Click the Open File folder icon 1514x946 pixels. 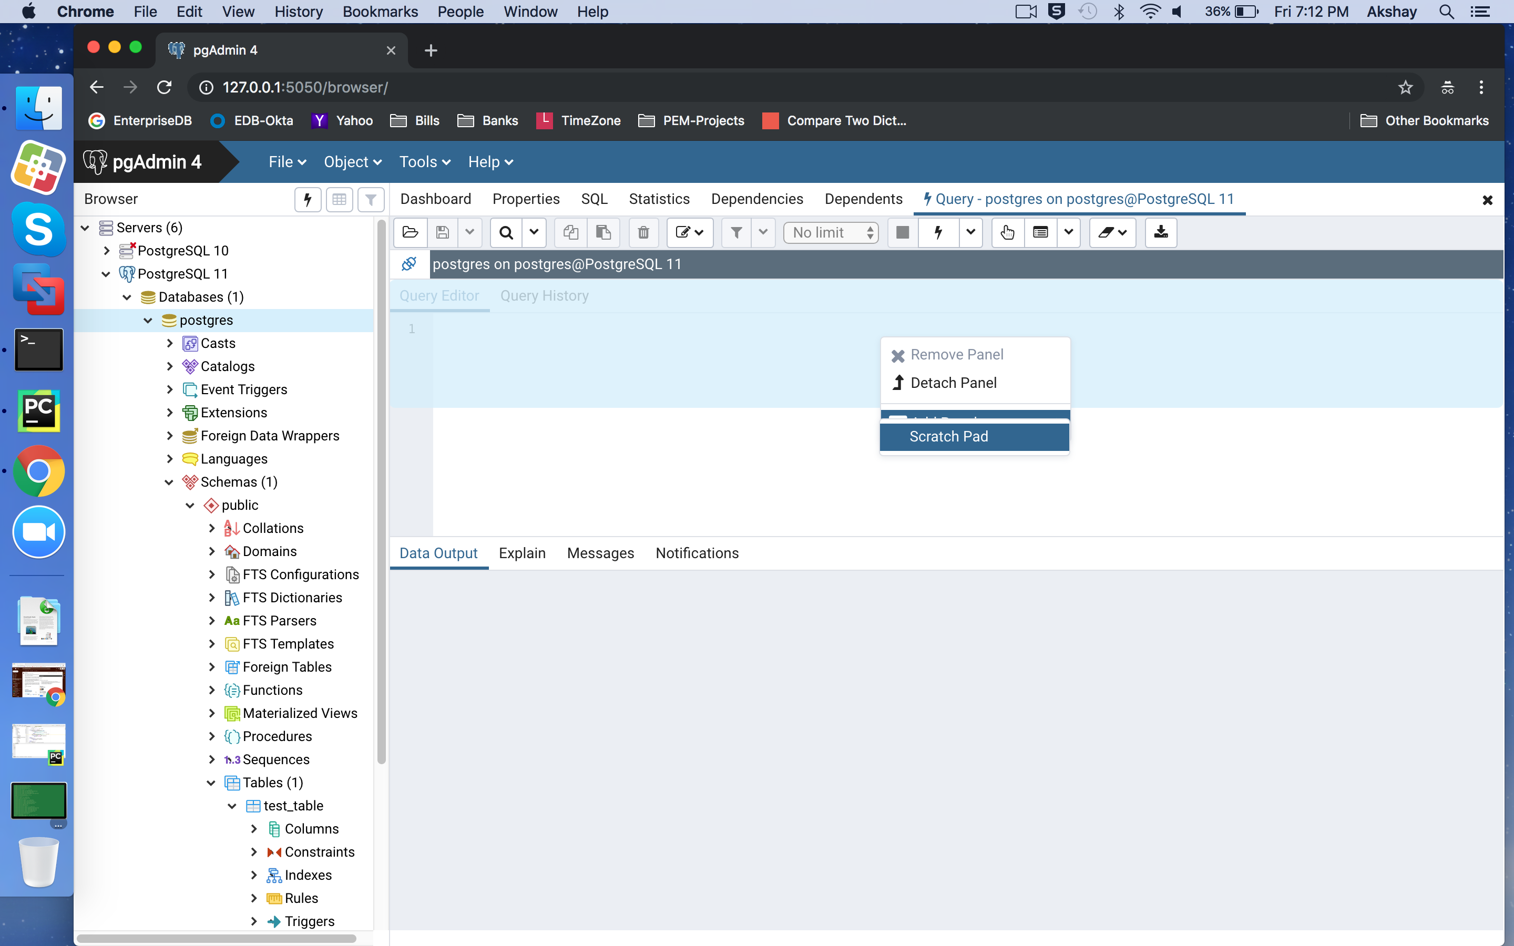point(411,233)
